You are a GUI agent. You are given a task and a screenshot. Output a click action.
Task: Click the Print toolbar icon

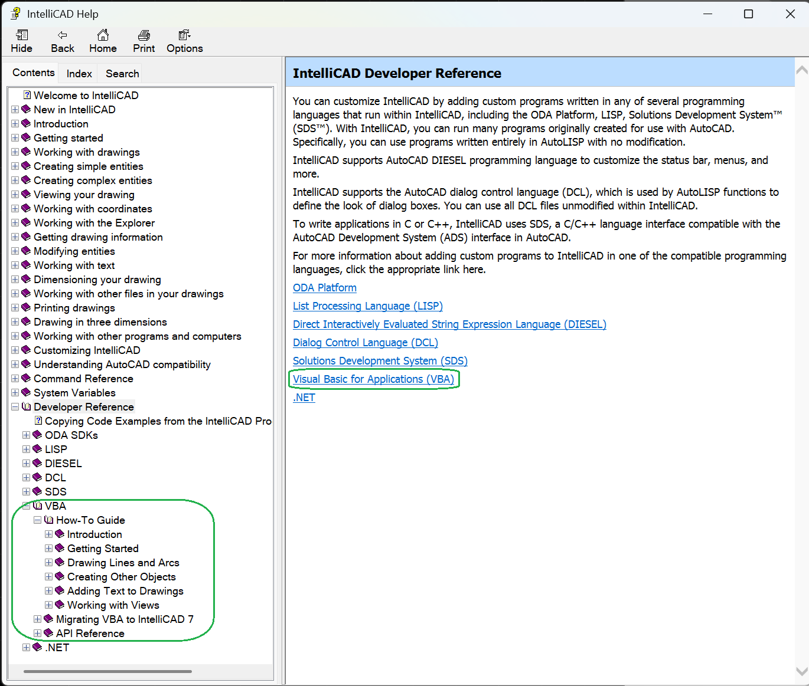pos(143,35)
